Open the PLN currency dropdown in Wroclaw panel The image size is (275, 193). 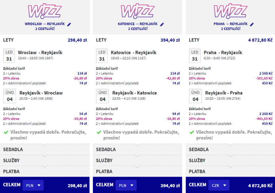[33, 185]
